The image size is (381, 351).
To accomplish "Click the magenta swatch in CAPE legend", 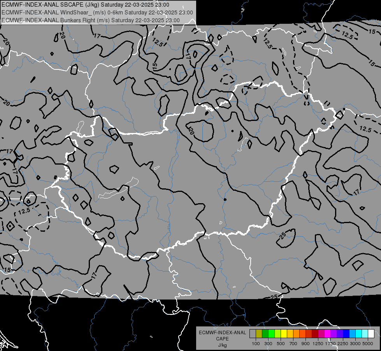I will tap(328, 334).
